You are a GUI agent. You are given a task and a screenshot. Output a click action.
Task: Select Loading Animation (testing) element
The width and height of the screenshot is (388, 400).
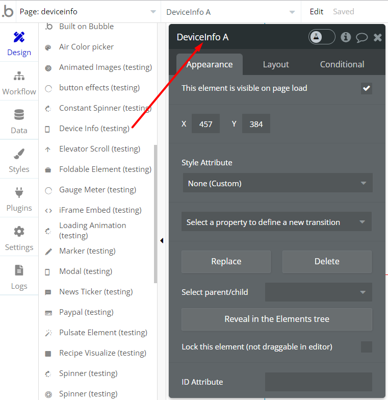pos(93,231)
